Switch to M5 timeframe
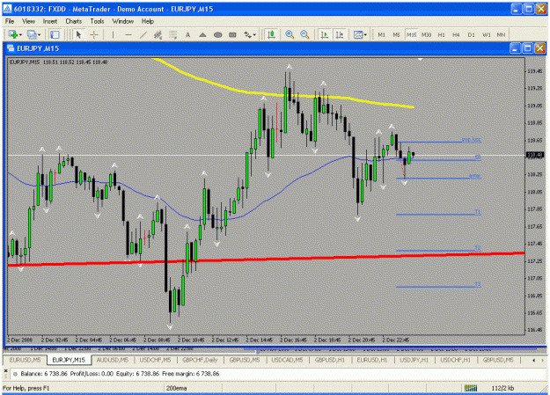This screenshot has height=395, width=550. point(396,34)
